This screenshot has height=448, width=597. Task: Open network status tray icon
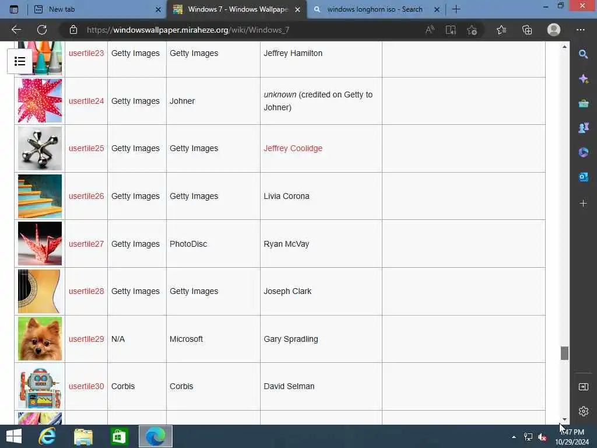528,437
